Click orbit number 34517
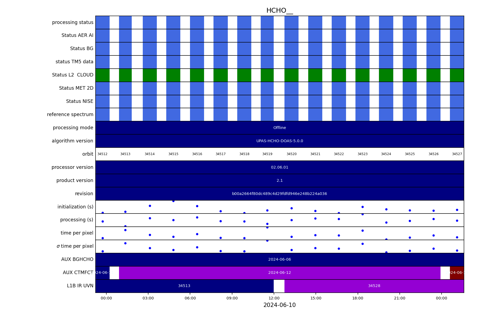478x318 pixels. (221, 154)
